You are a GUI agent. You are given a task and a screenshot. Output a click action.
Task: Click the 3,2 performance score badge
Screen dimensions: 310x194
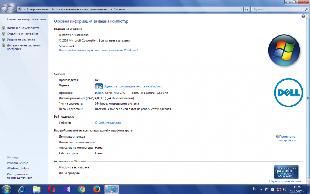99,86
